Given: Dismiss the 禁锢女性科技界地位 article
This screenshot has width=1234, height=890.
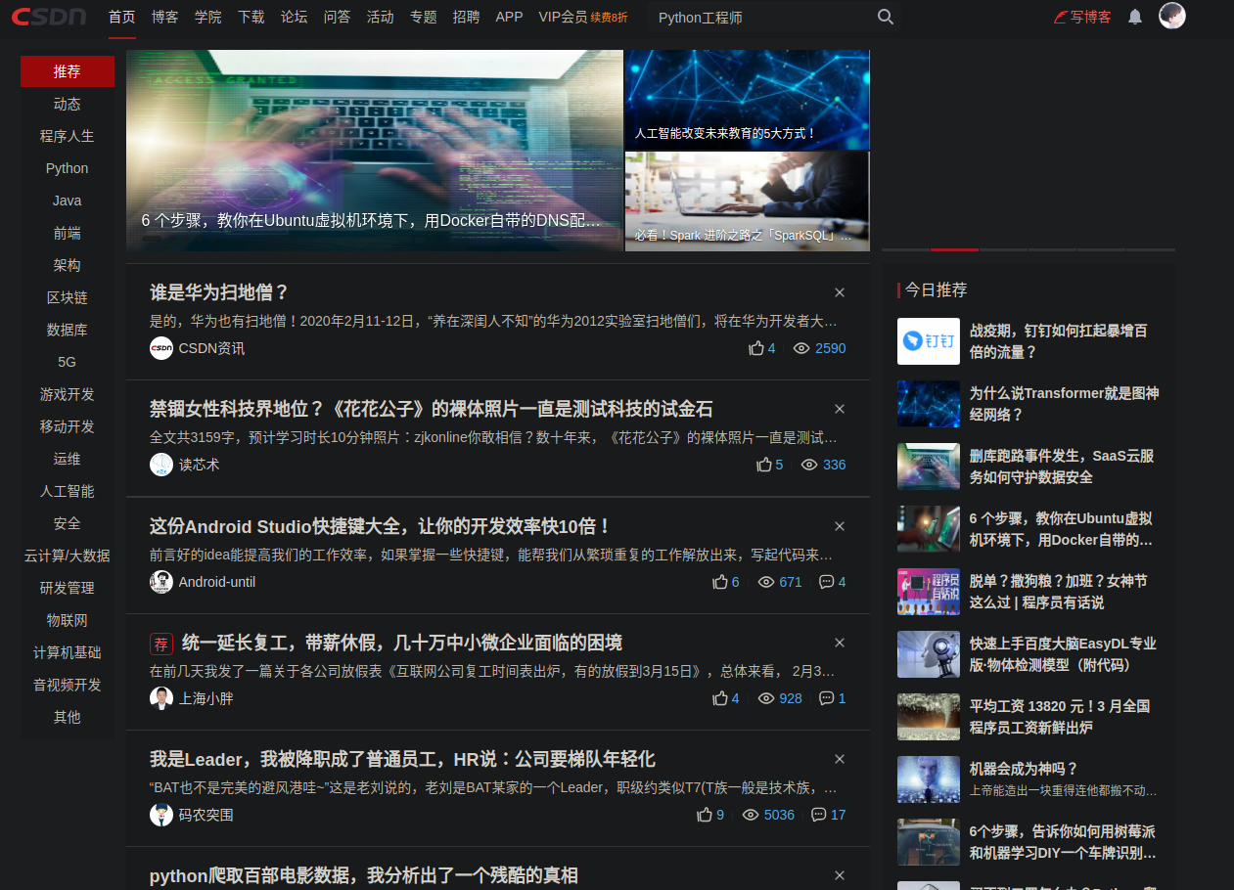Looking at the screenshot, I should click(x=840, y=409).
